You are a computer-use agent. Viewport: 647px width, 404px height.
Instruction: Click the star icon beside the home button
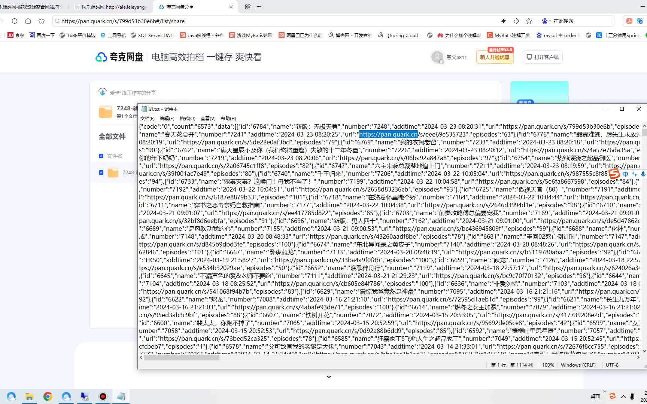click(42, 21)
